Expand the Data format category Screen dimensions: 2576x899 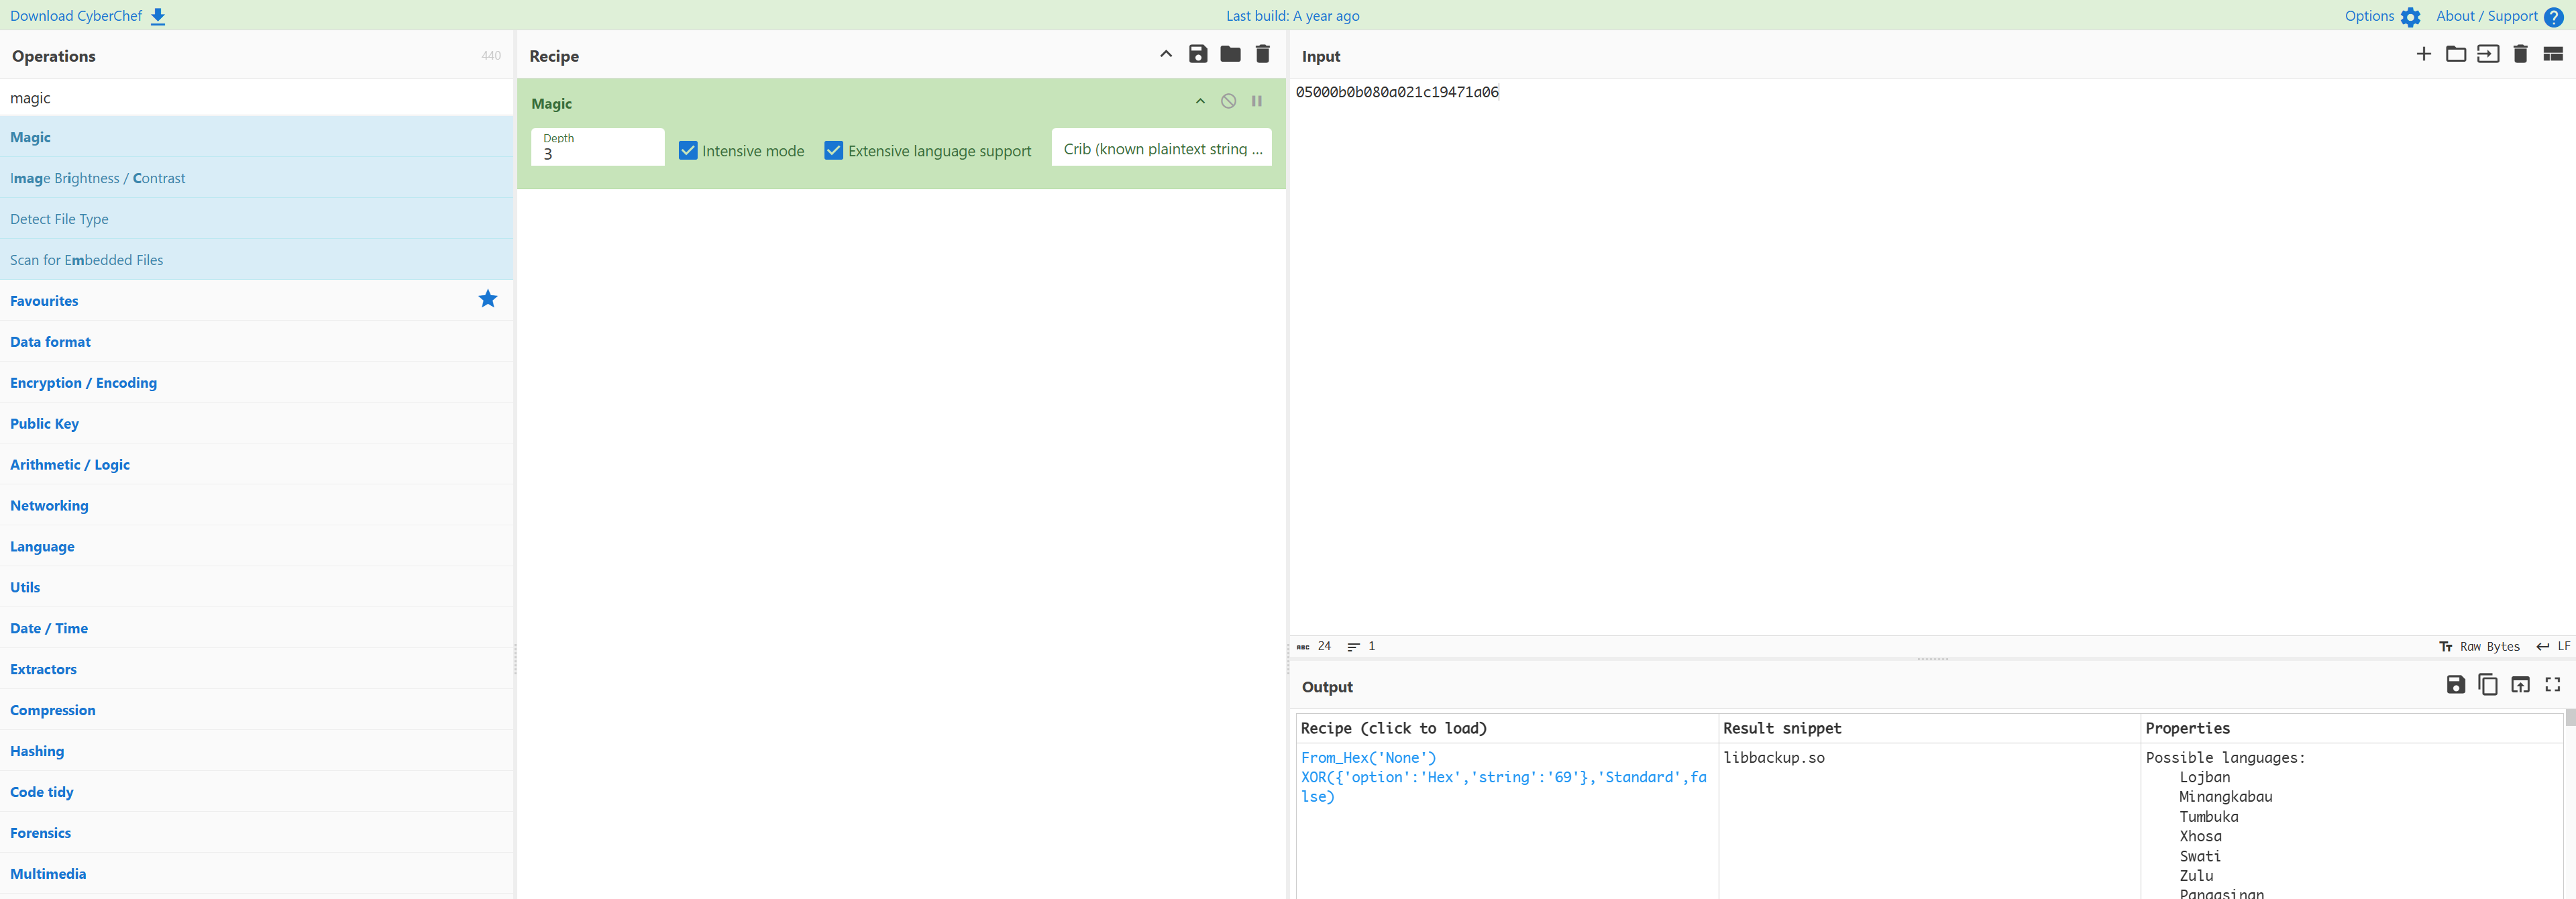(50, 342)
